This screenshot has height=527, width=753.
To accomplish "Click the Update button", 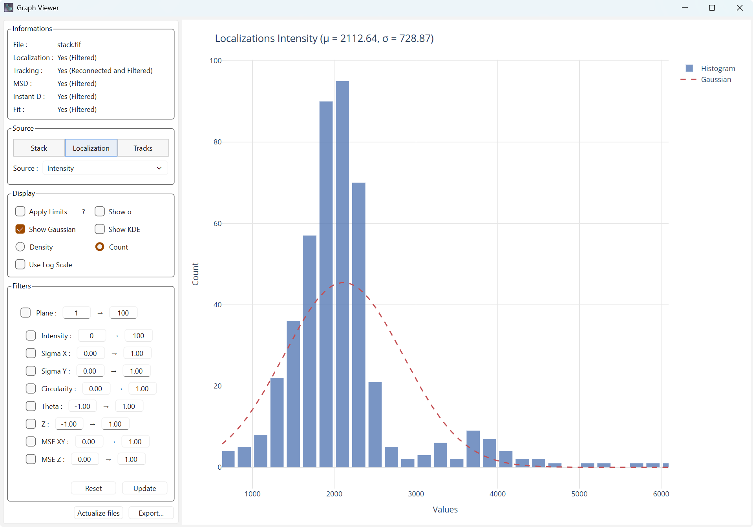I will click(x=144, y=488).
